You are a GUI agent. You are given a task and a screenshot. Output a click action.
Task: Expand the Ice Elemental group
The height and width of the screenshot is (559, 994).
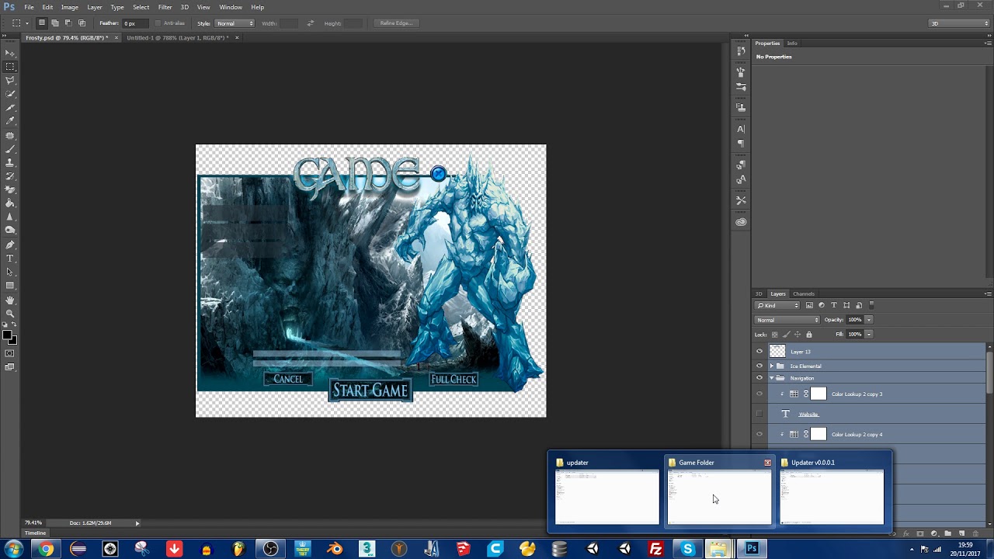click(x=772, y=366)
